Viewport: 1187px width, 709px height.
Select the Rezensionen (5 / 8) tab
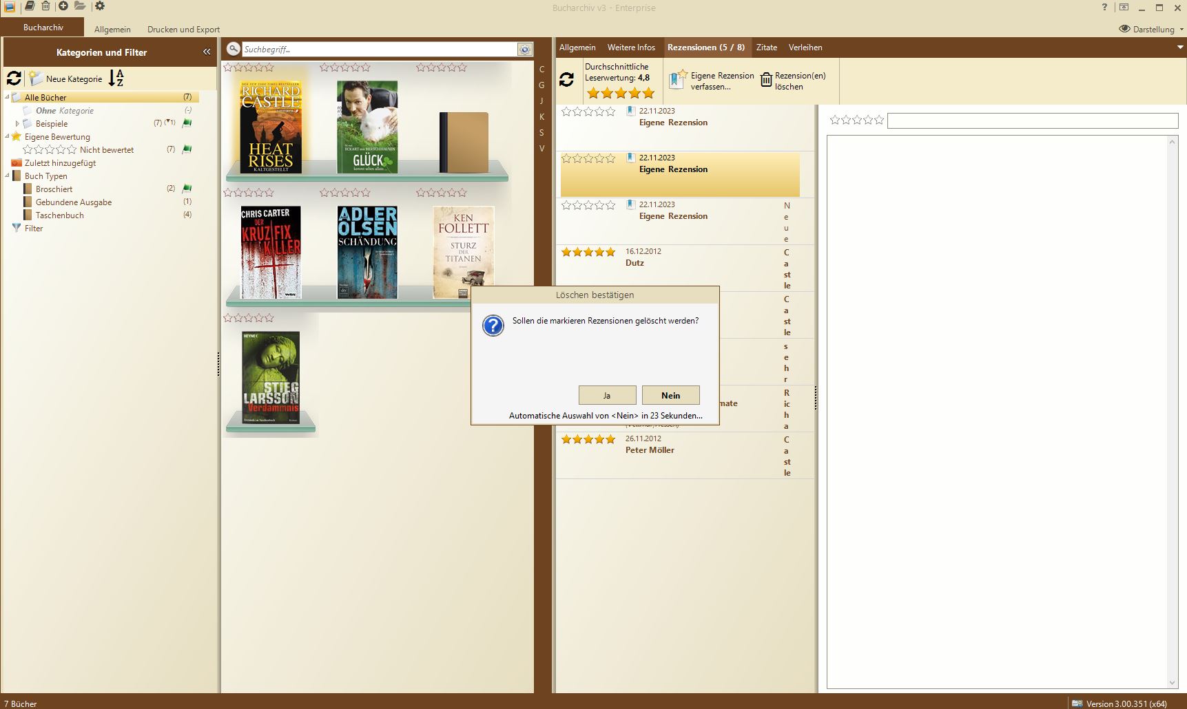click(x=706, y=47)
